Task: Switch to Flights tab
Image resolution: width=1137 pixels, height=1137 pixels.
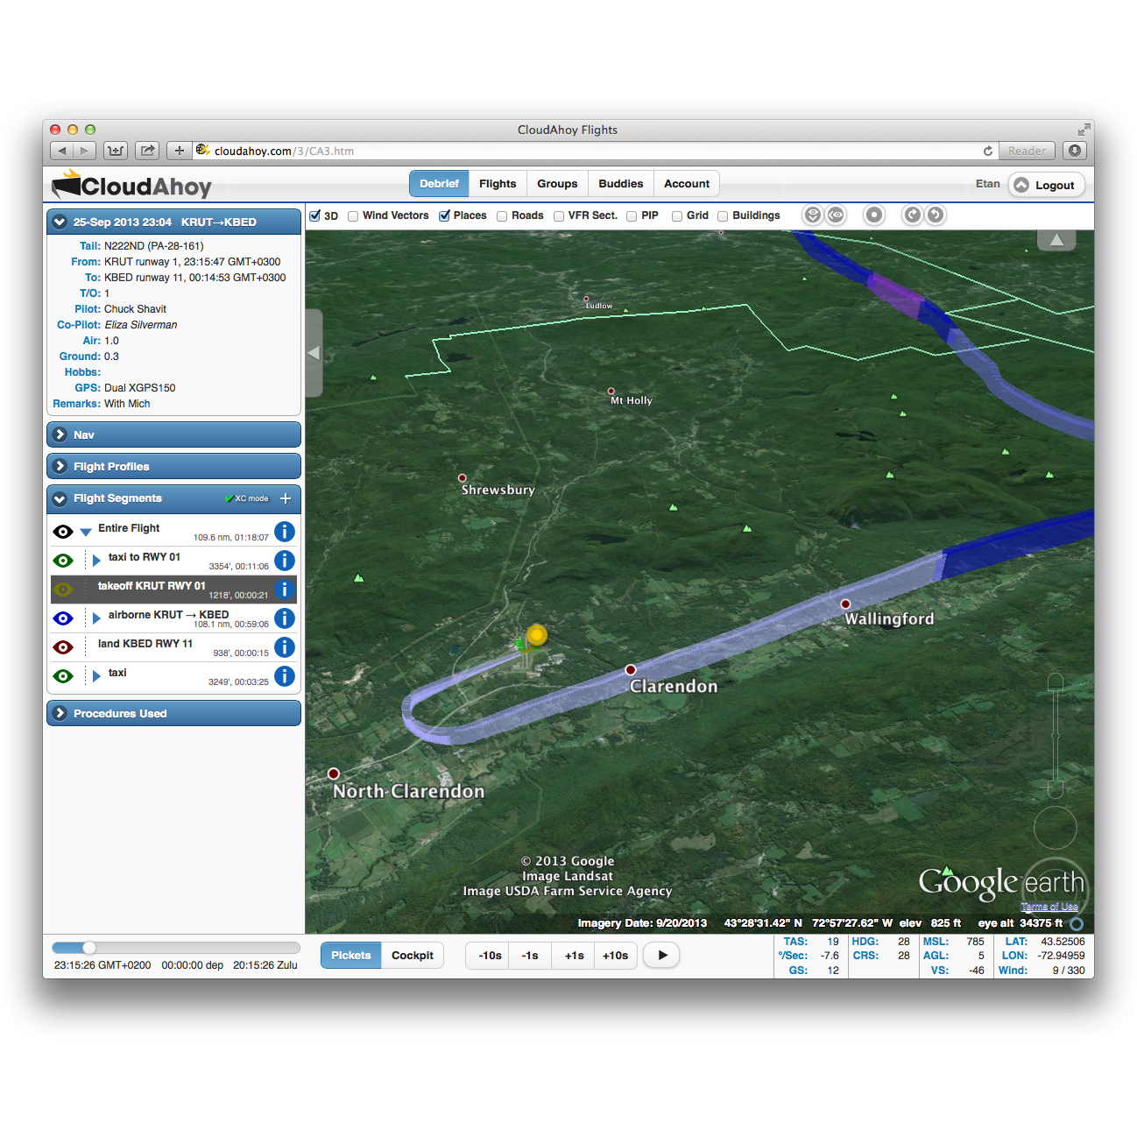Action: 498,184
